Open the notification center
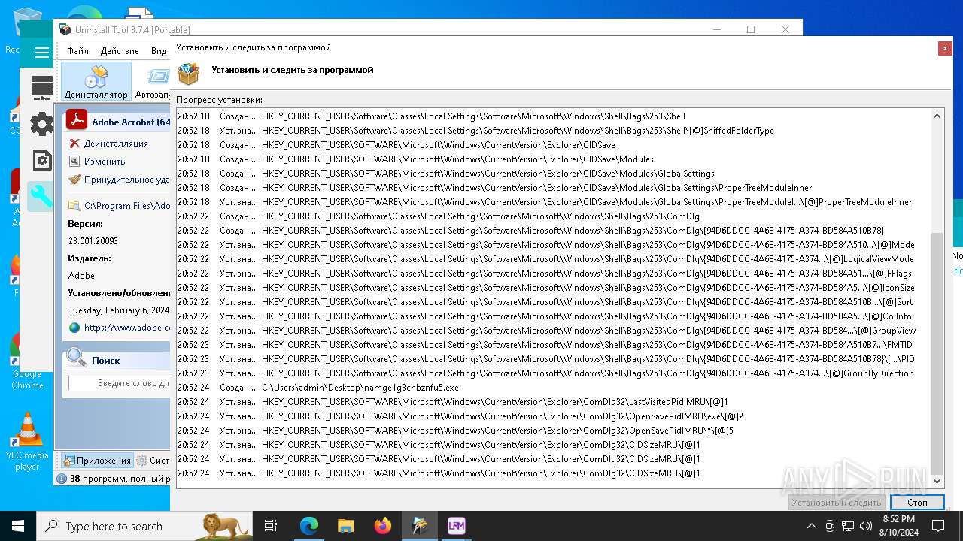This screenshot has width=963, height=541. [x=938, y=526]
